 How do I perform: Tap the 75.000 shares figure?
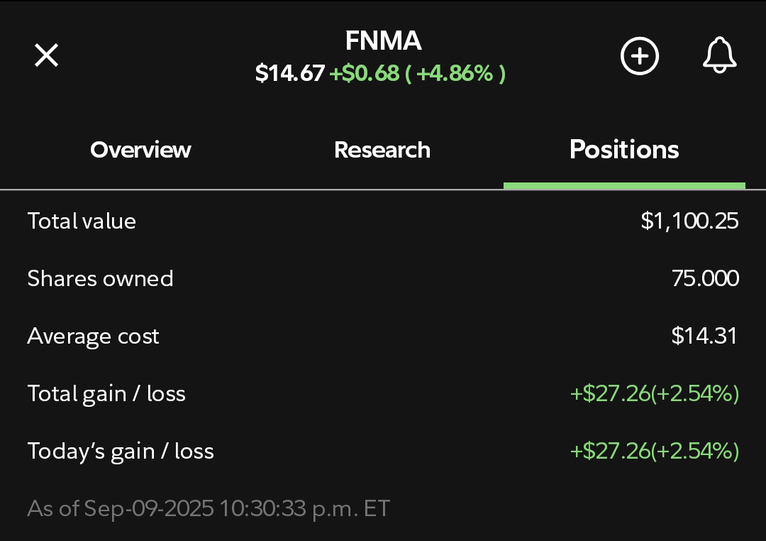(705, 278)
